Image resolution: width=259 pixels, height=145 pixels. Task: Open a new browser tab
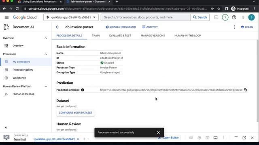[117, 2]
